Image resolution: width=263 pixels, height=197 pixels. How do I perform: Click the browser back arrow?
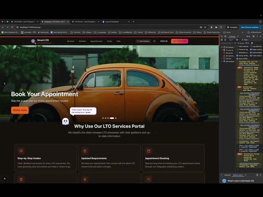3,27
